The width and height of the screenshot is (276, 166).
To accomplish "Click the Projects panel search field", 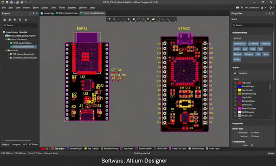I will [20, 25].
